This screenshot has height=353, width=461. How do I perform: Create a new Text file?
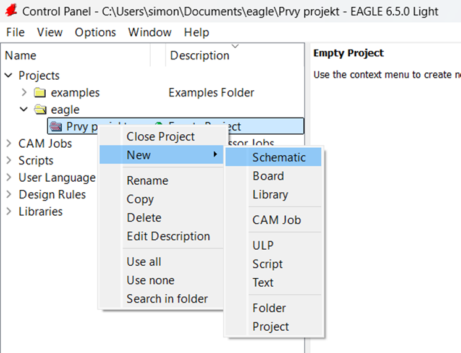tap(273, 283)
